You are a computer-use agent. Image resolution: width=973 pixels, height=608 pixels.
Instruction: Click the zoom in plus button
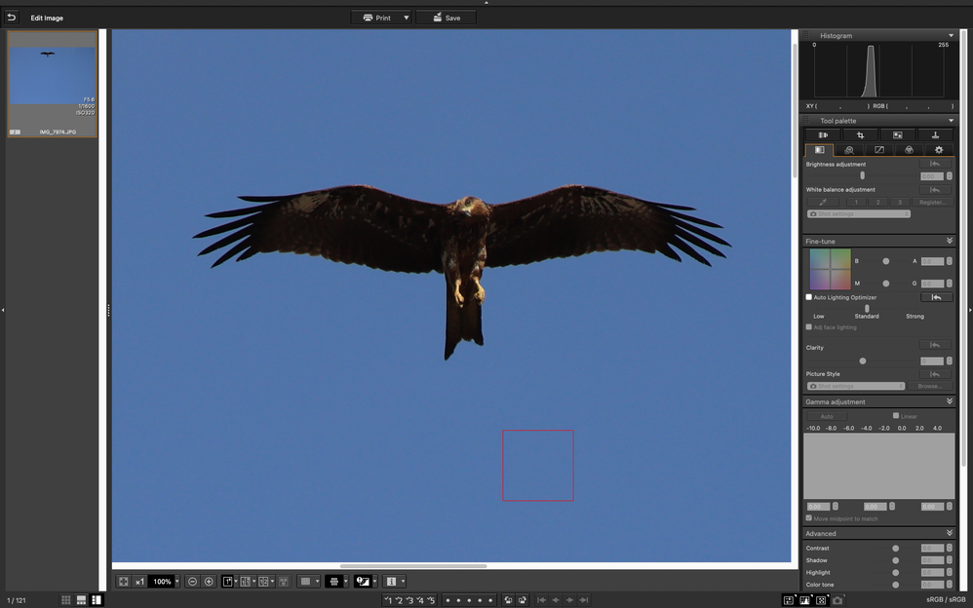209,582
